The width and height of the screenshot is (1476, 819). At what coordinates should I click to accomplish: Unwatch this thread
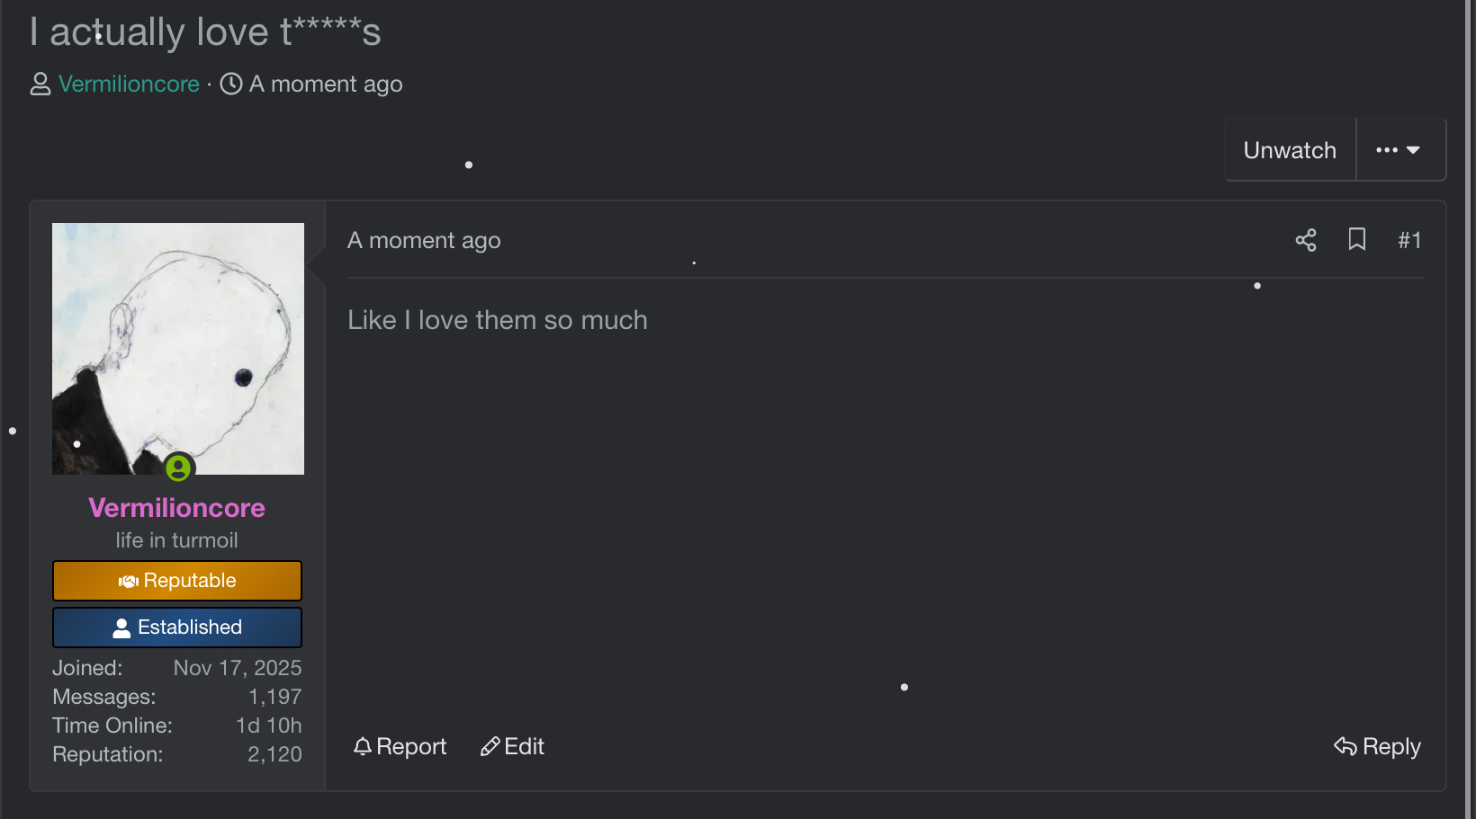[1290, 150]
